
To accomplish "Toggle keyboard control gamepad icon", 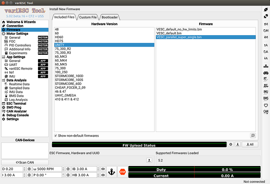I will [x=266, y=73].
